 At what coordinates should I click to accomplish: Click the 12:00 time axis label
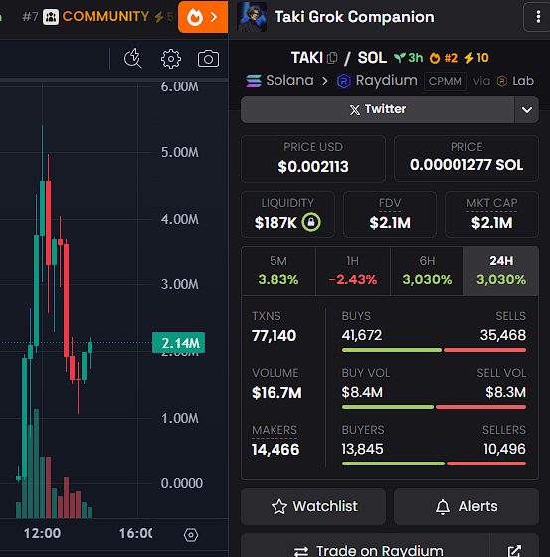tap(43, 533)
